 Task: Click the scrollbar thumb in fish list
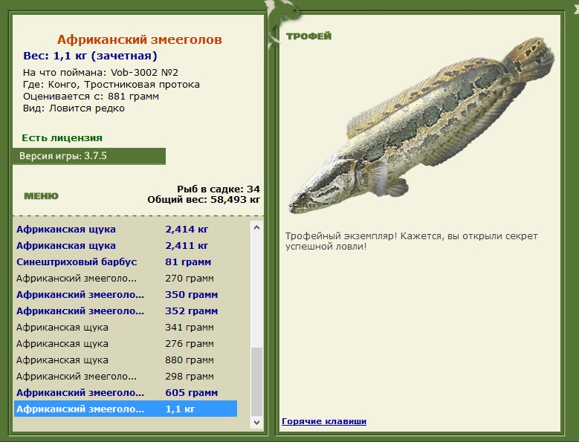(257, 382)
